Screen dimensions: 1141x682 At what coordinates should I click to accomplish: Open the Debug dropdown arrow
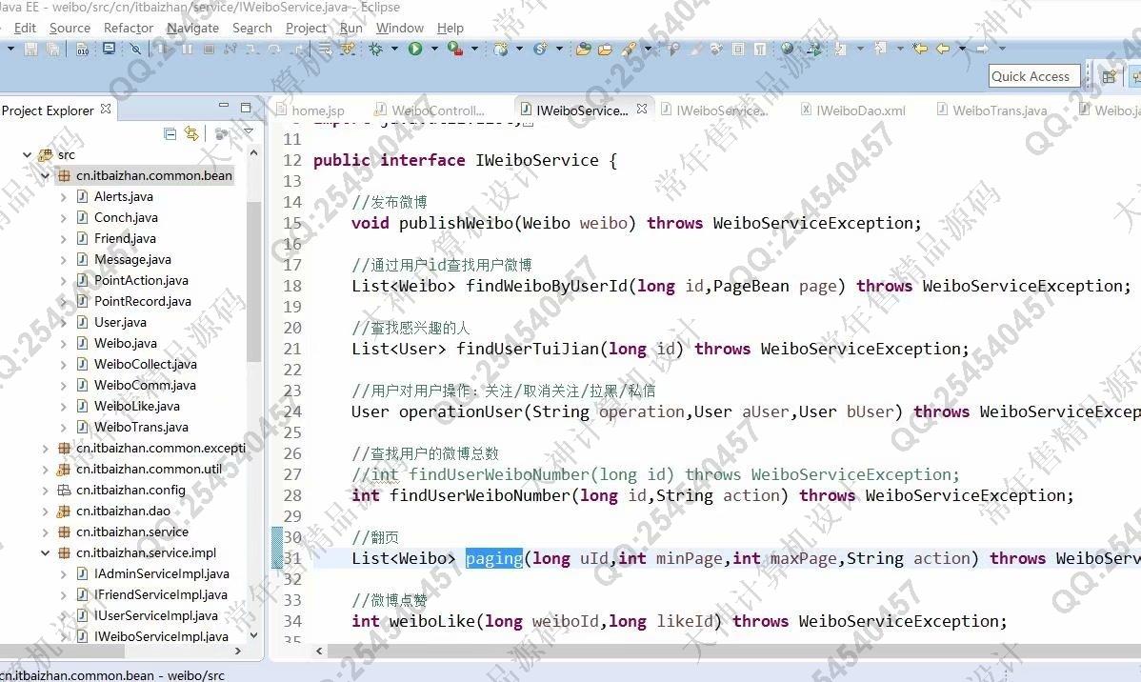(394, 49)
